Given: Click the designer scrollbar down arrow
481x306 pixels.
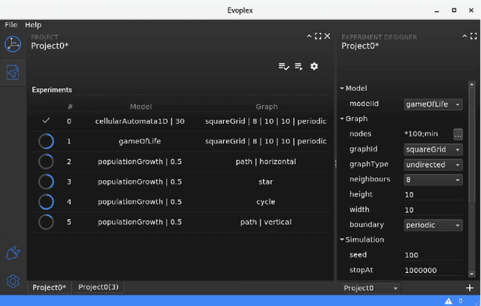Looking at the screenshot, I should [472, 274].
